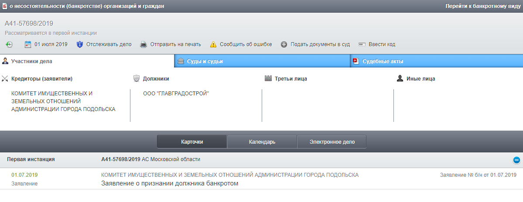
Task: Click the shield icon for Отслеживать дело
Action: 79,44
